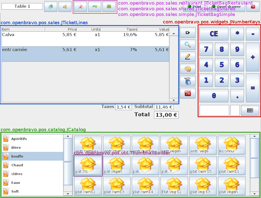Add product pât végan from catalog

pyautogui.click(x=117, y=166)
